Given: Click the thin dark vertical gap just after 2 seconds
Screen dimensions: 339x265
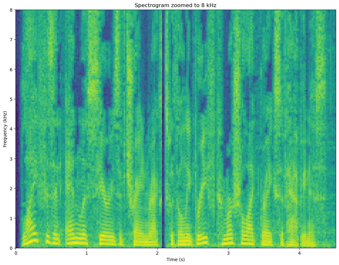Looking at the screenshot, I should pos(163,129).
